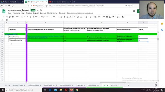Screen dimensions: 165x92
Task: Open the text color picker
Action: [70, 17]
